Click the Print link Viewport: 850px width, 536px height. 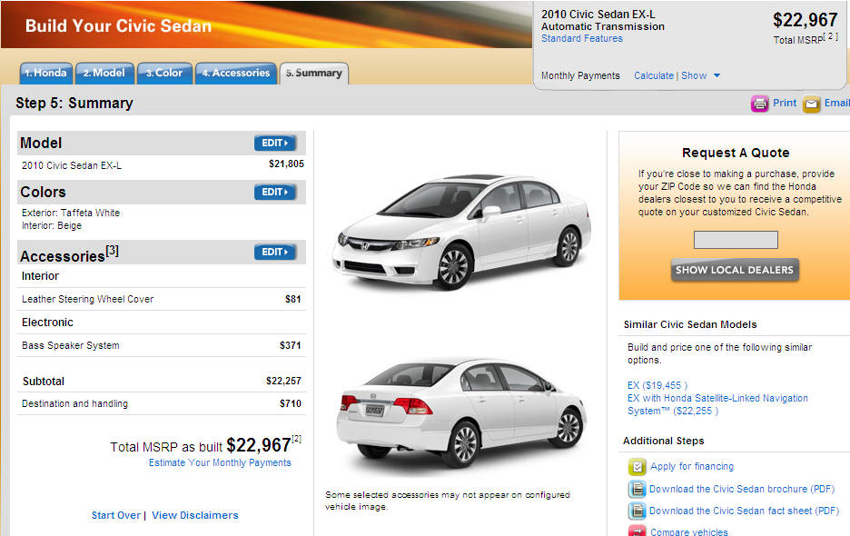(x=785, y=103)
